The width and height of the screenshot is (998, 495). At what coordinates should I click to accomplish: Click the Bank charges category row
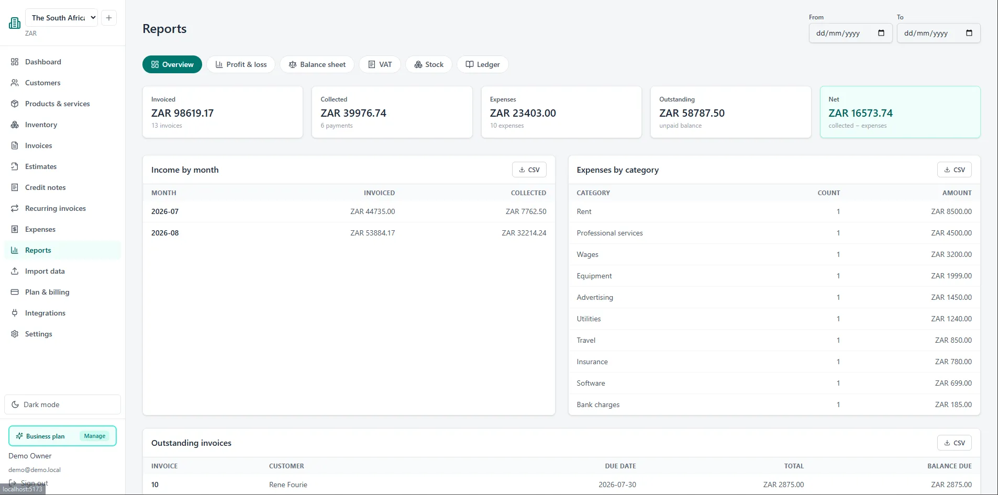point(774,404)
